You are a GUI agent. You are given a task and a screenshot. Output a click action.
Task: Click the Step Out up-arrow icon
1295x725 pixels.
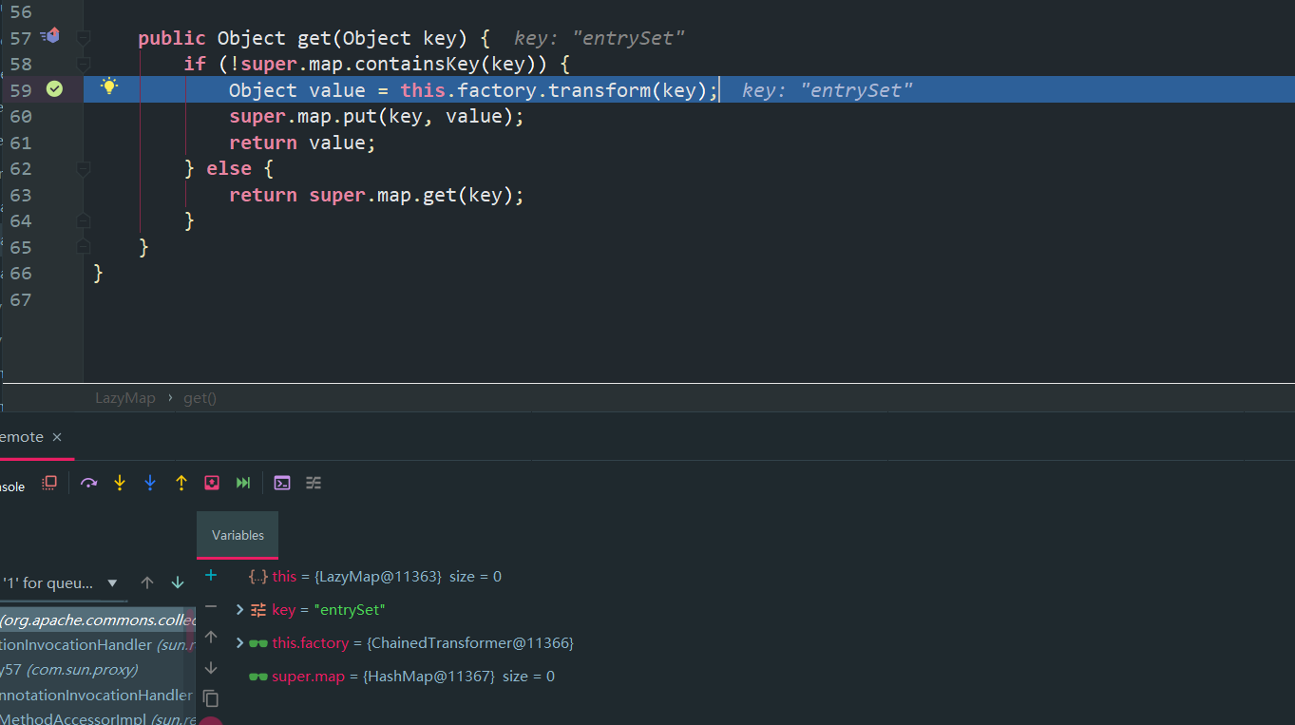tap(181, 483)
